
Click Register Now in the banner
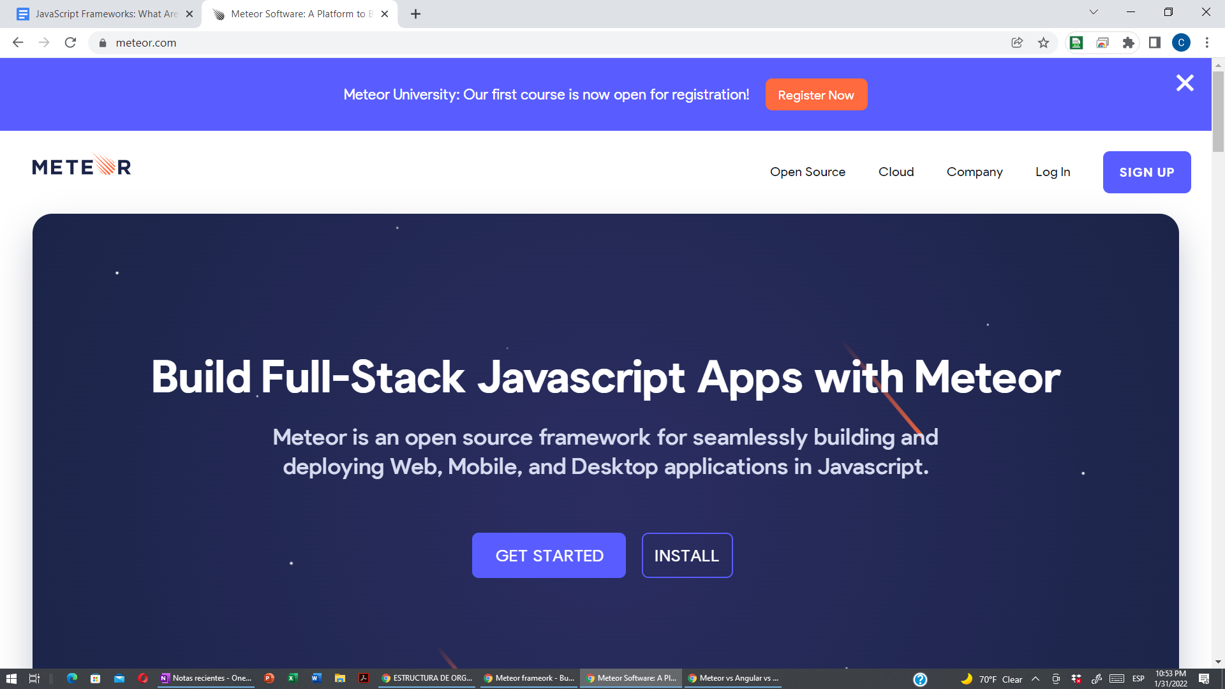coord(816,95)
